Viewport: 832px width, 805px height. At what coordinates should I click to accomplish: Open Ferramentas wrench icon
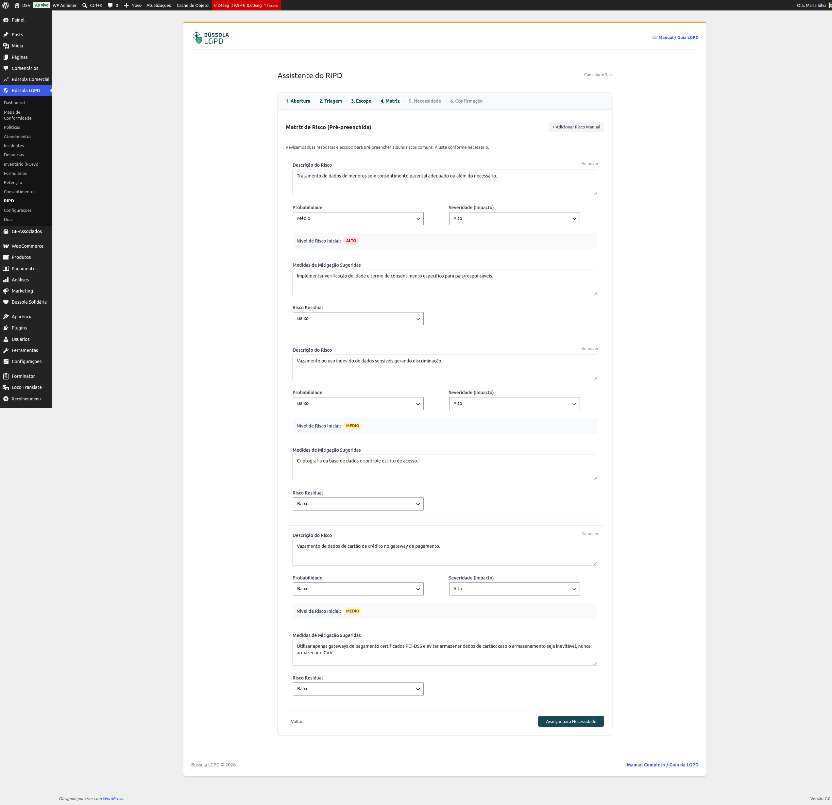pos(6,350)
